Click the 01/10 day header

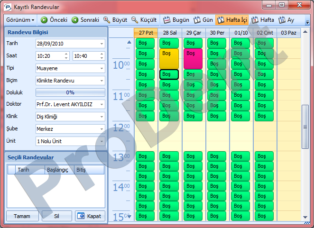click(241, 33)
